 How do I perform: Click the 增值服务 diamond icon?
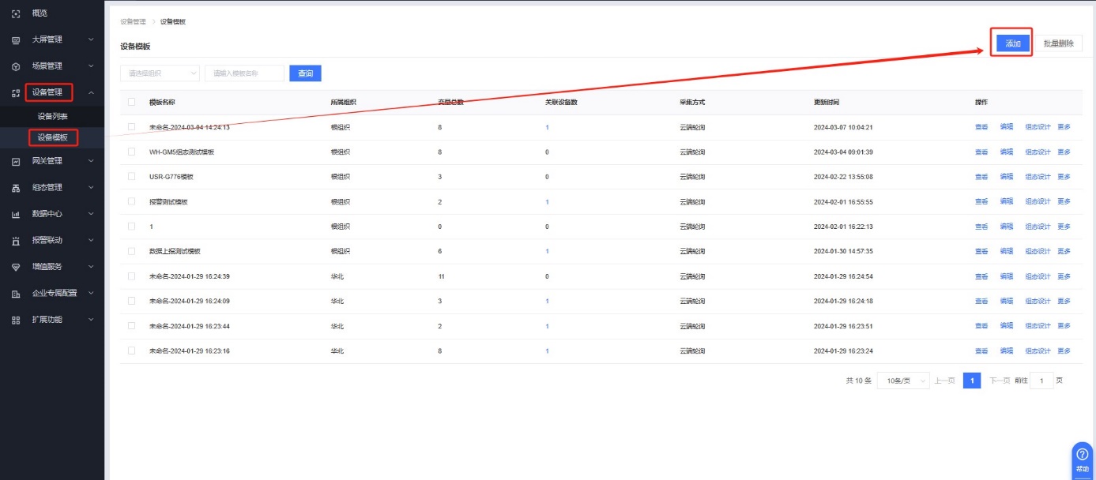pyautogui.click(x=16, y=267)
